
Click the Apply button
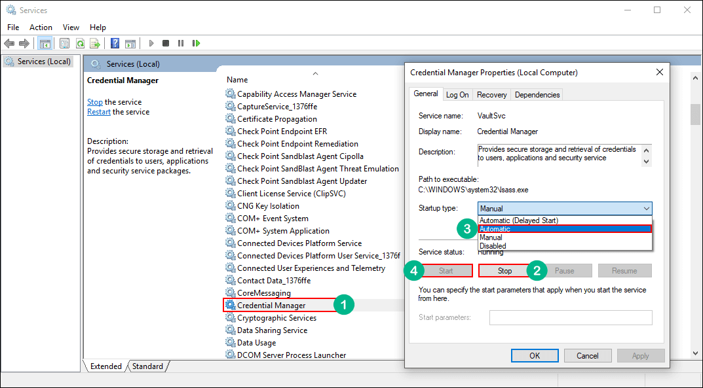click(640, 356)
